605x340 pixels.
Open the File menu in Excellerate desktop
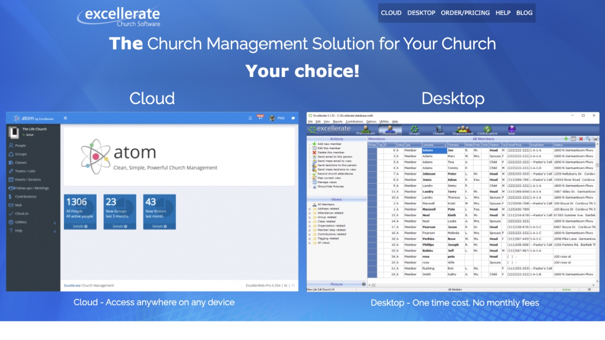click(310, 122)
